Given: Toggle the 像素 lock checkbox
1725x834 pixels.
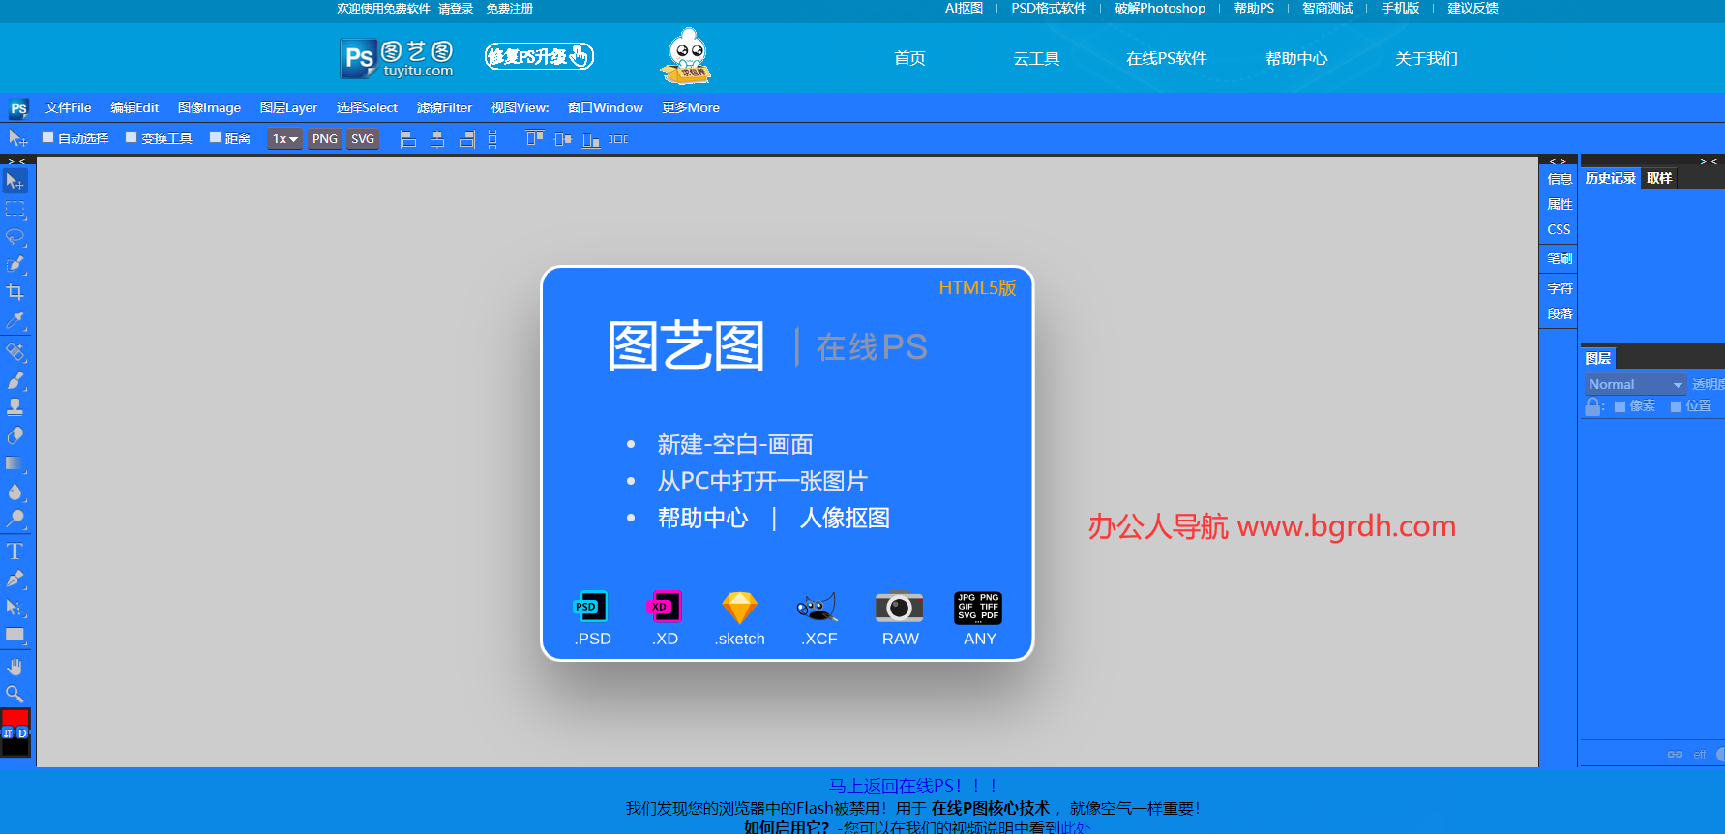Looking at the screenshot, I should point(1620,406).
